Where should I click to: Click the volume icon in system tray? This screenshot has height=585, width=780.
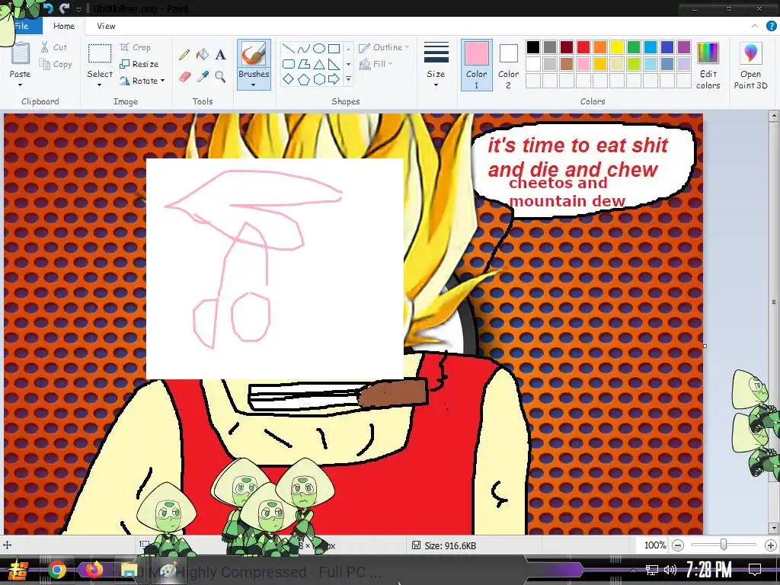[x=670, y=570]
